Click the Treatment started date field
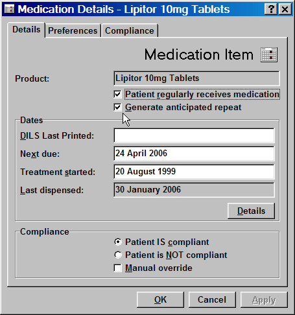The image size is (295, 315). pyautogui.click(x=195, y=172)
